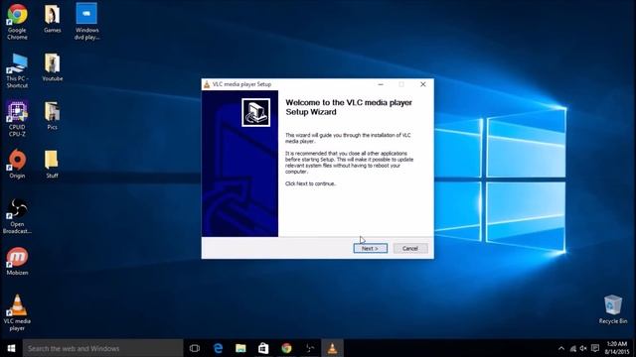Select the Youtube desktop folder

tap(53, 67)
